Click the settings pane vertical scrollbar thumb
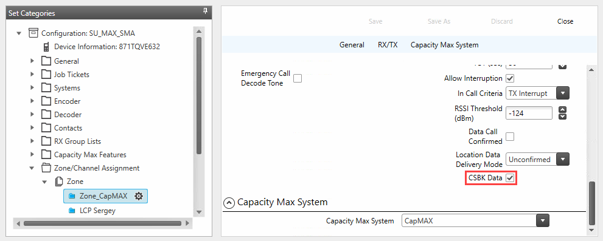The height and width of the screenshot is (241, 603). pyautogui.click(x=591, y=203)
